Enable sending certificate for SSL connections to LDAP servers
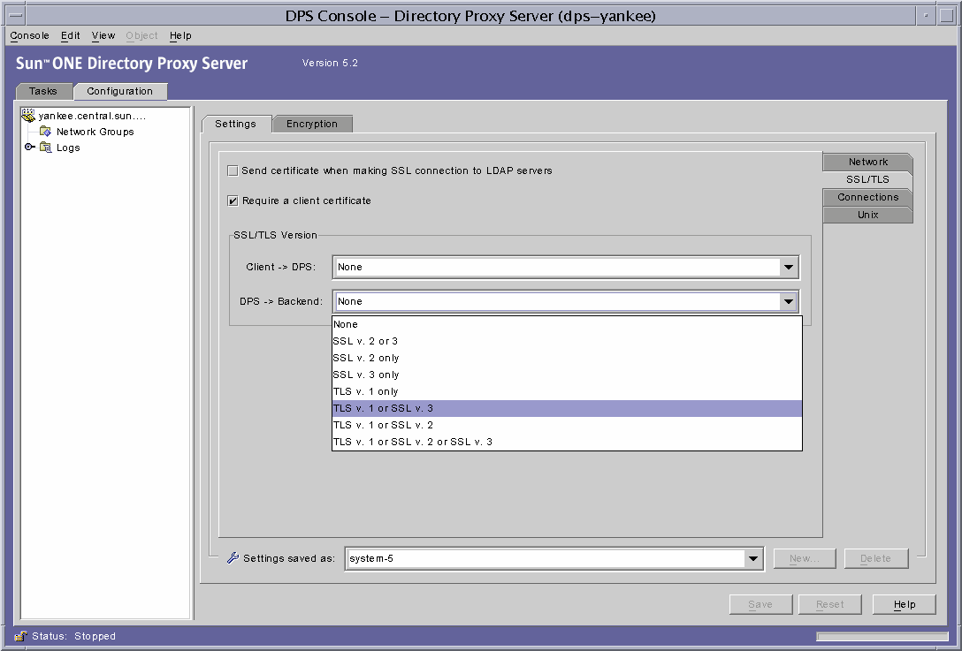This screenshot has width=962, height=651. tap(233, 170)
